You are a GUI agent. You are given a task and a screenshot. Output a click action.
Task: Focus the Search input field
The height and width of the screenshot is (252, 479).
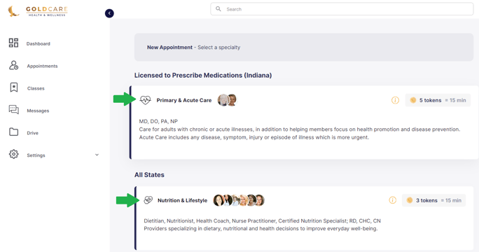point(342,9)
